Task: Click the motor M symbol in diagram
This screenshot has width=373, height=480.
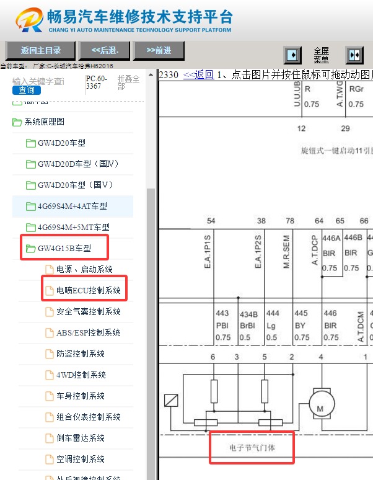Action: click(x=322, y=404)
